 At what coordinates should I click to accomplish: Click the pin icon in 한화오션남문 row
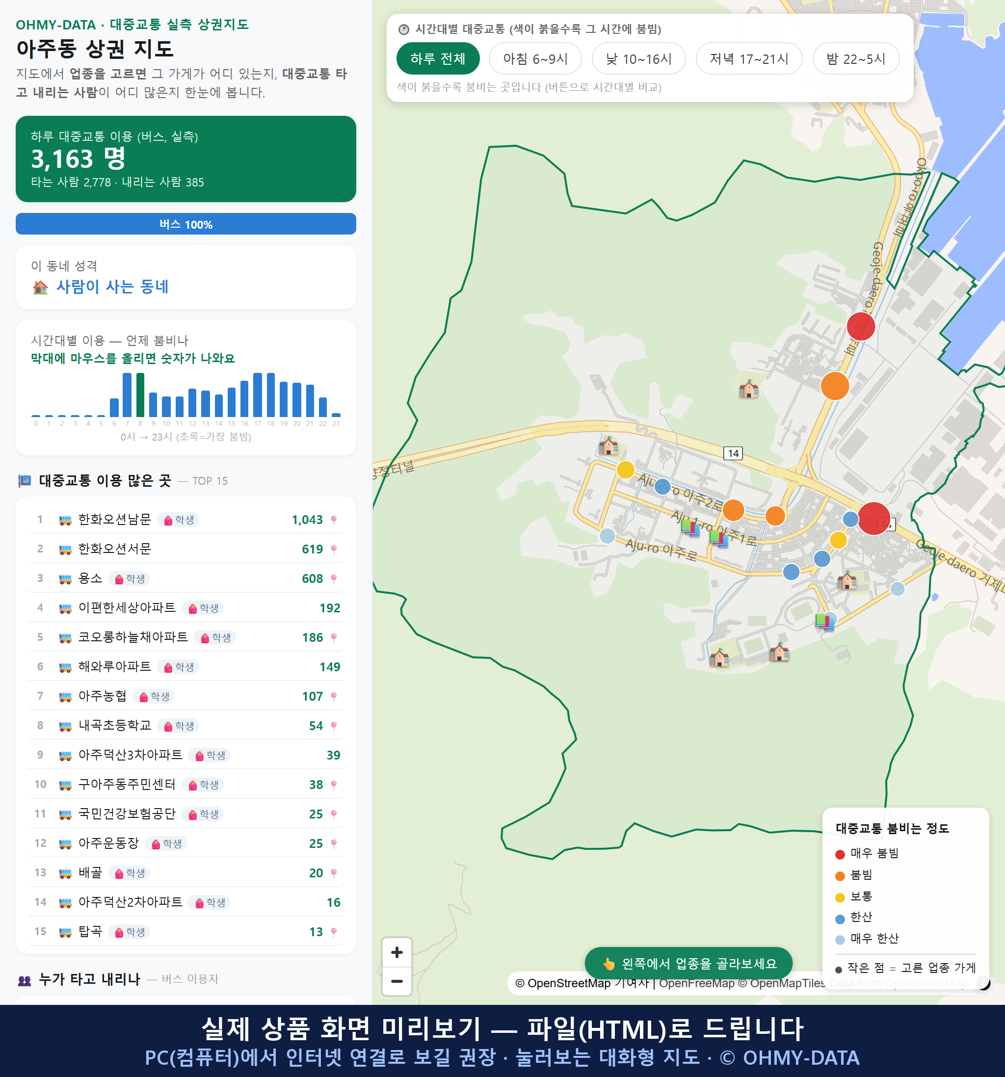[x=334, y=520]
